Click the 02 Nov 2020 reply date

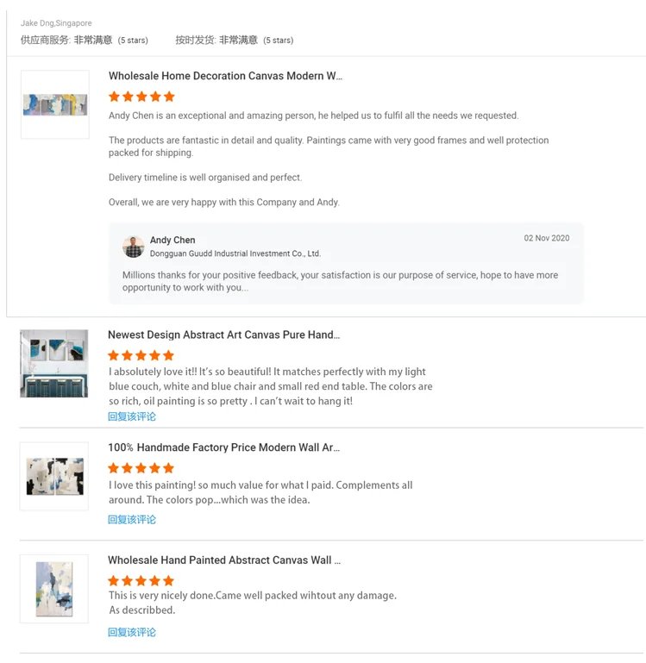point(547,238)
